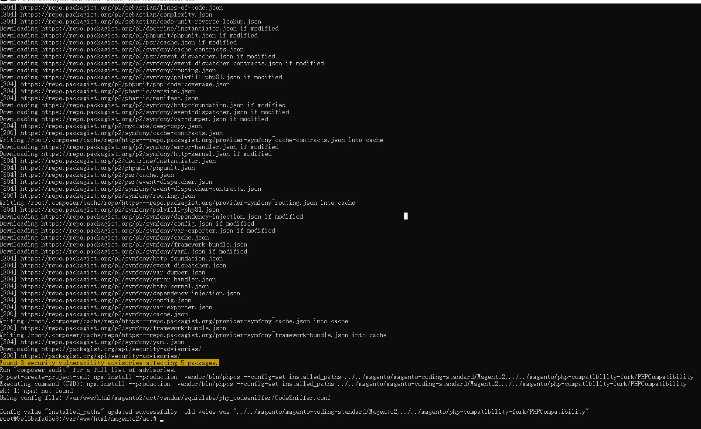
Task: Click the Executing command (CWD) line
Action: pyautogui.click(x=344, y=384)
